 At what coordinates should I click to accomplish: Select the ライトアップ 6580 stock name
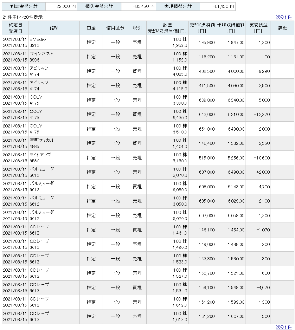point(40,158)
